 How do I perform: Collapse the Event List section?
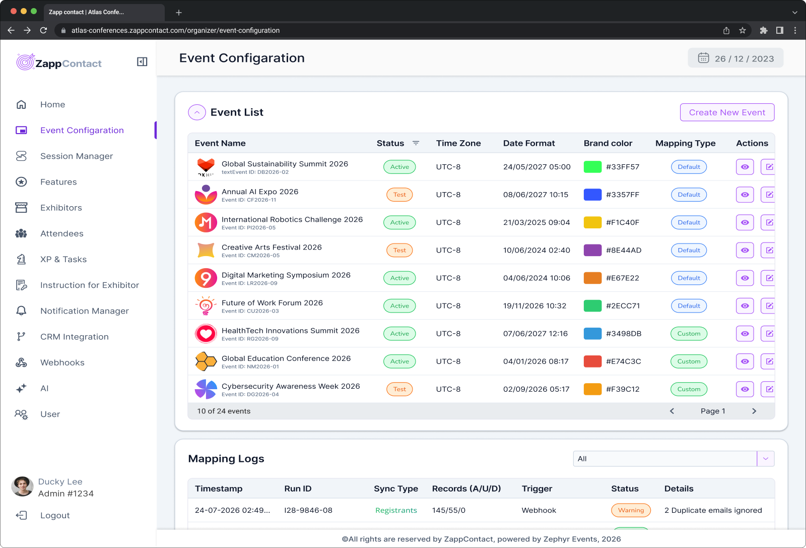[x=197, y=112]
